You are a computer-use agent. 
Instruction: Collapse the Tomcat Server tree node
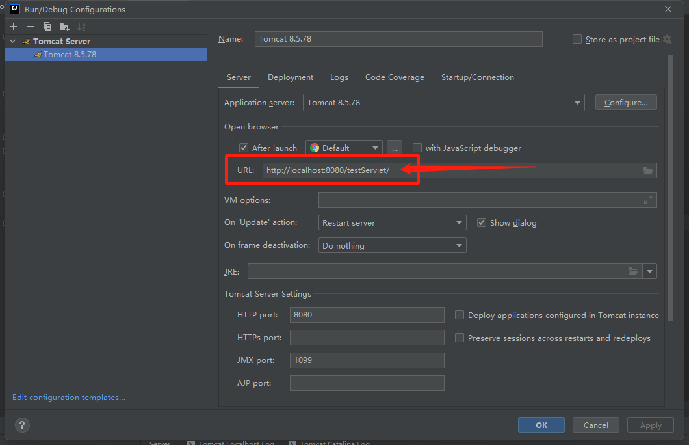click(x=13, y=41)
